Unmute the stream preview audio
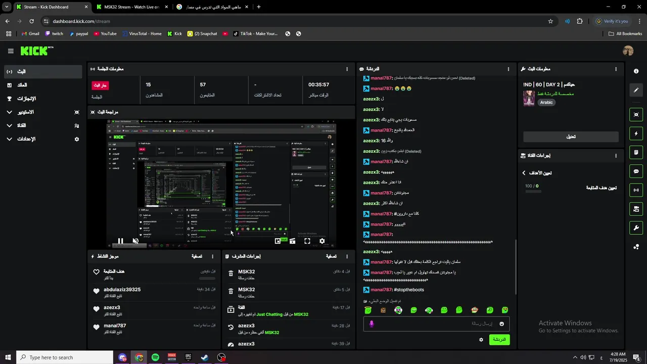 (x=135, y=241)
